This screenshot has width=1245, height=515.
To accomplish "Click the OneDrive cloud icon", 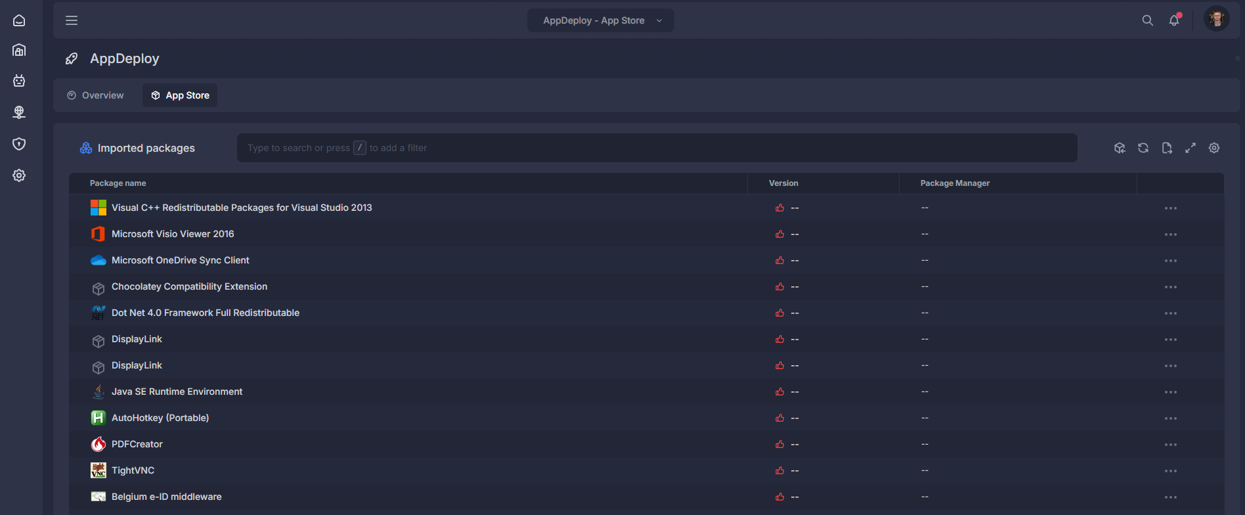I will point(98,260).
